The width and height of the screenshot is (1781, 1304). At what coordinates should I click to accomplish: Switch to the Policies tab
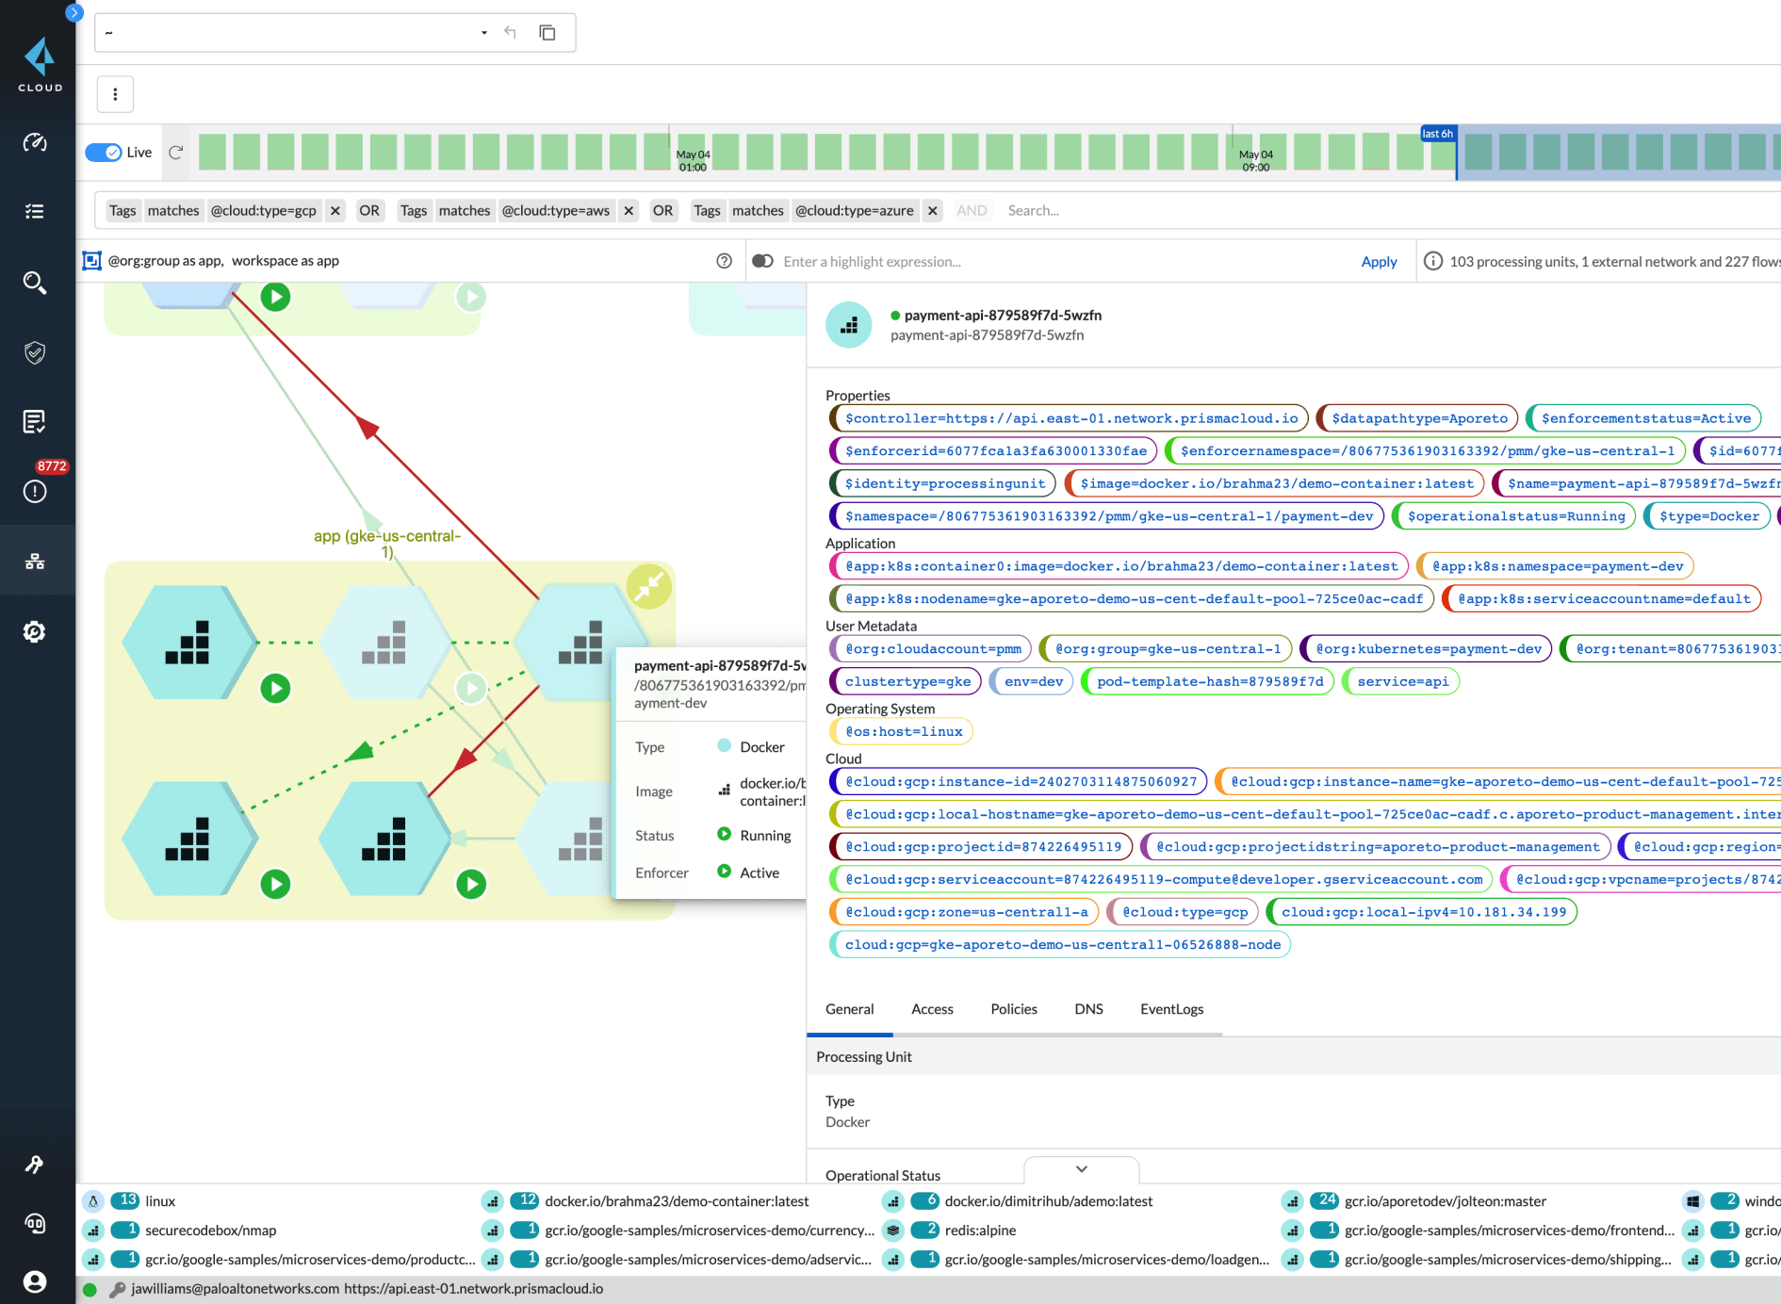(x=1013, y=1009)
